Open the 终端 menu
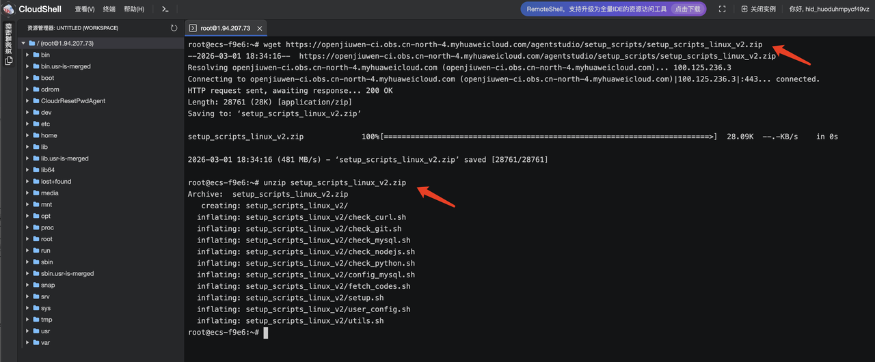This screenshot has width=875, height=362. click(109, 9)
